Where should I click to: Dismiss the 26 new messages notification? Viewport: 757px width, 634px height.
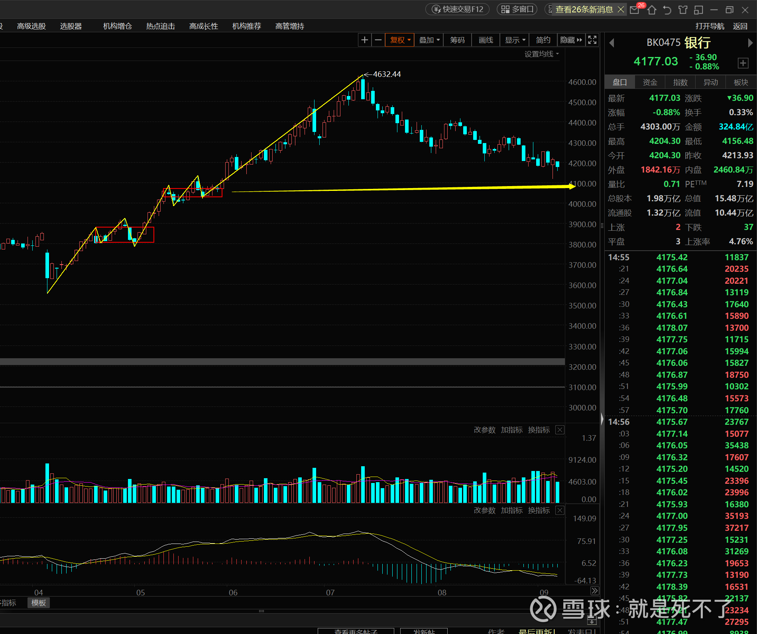click(621, 9)
